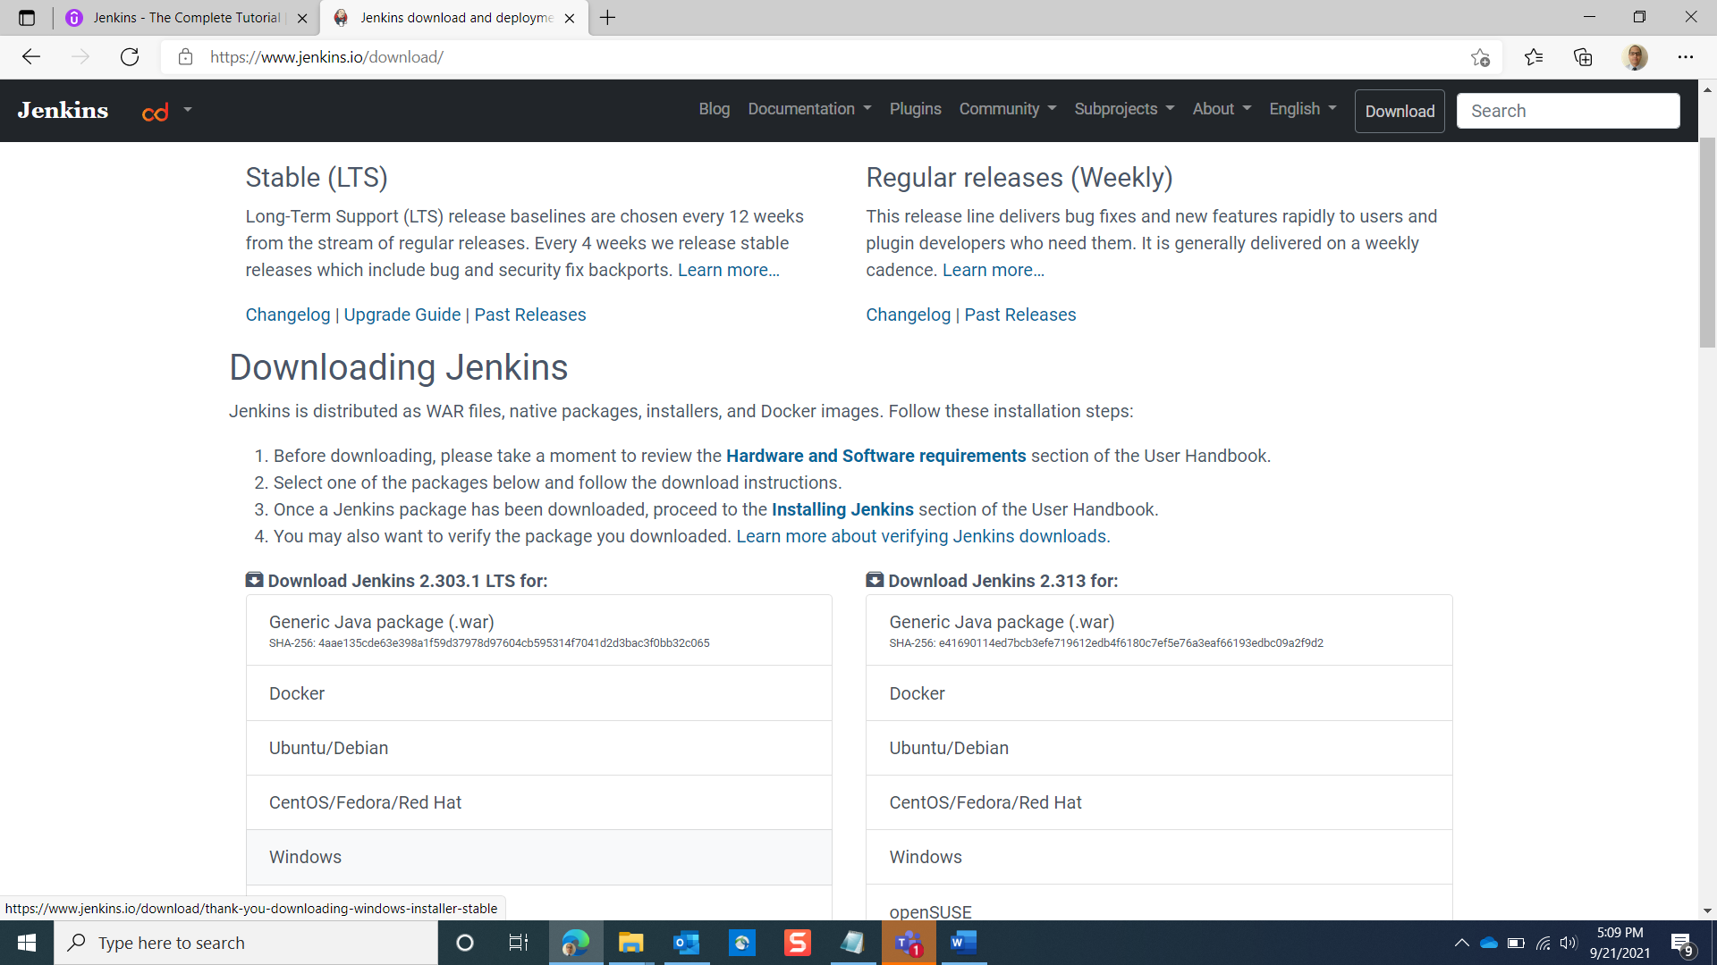Open the tab actions menu icon
The image size is (1717, 965).
click(27, 18)
